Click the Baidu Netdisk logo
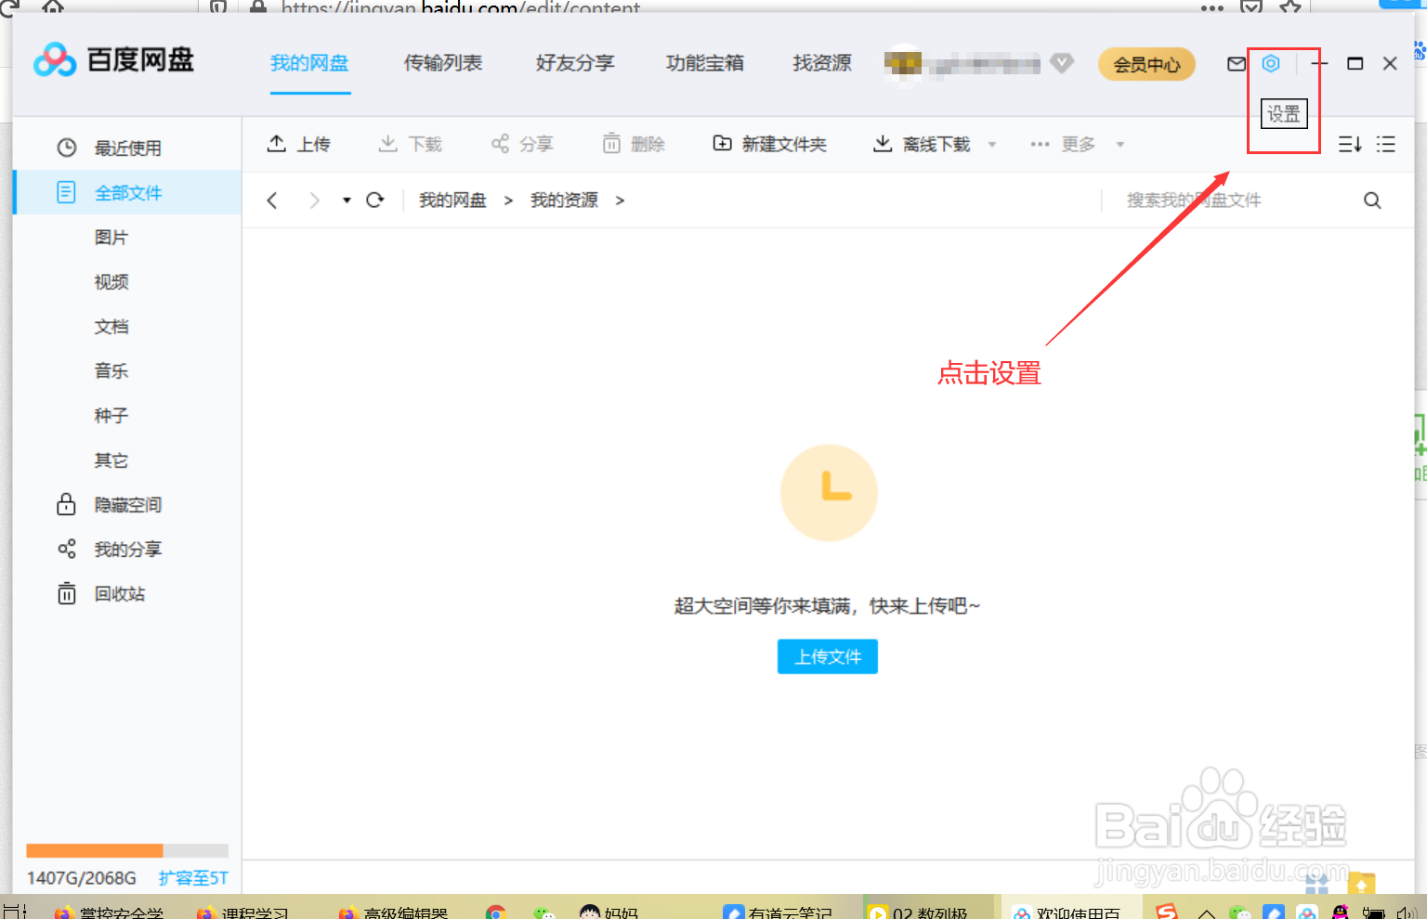Screen dimensions: 1427x919 113,60
